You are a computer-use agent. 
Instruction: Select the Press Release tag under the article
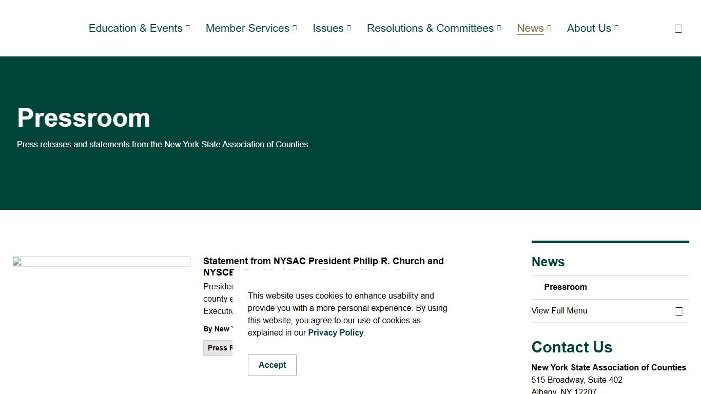point(218,348)
